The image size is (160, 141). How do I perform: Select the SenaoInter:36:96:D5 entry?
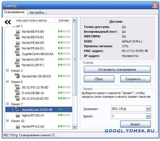pyautogui.click(x=36, y=76)
